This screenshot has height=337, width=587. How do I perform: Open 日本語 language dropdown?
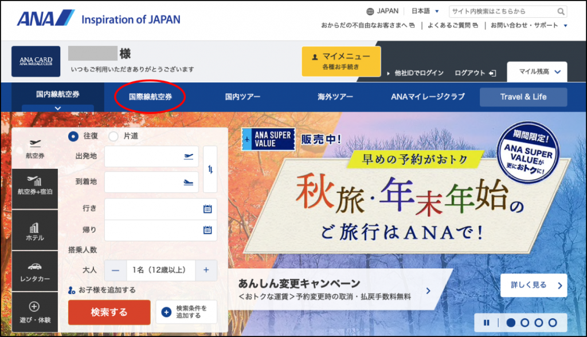[x=425, y=11]
